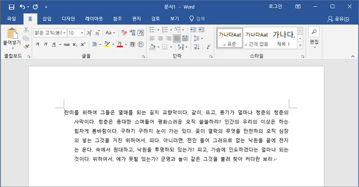This screenshot has width=359, height=187.
Task: Toggle justify alignment
Action: 177,38
